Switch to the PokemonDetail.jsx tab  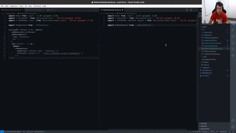coord(35,10)
